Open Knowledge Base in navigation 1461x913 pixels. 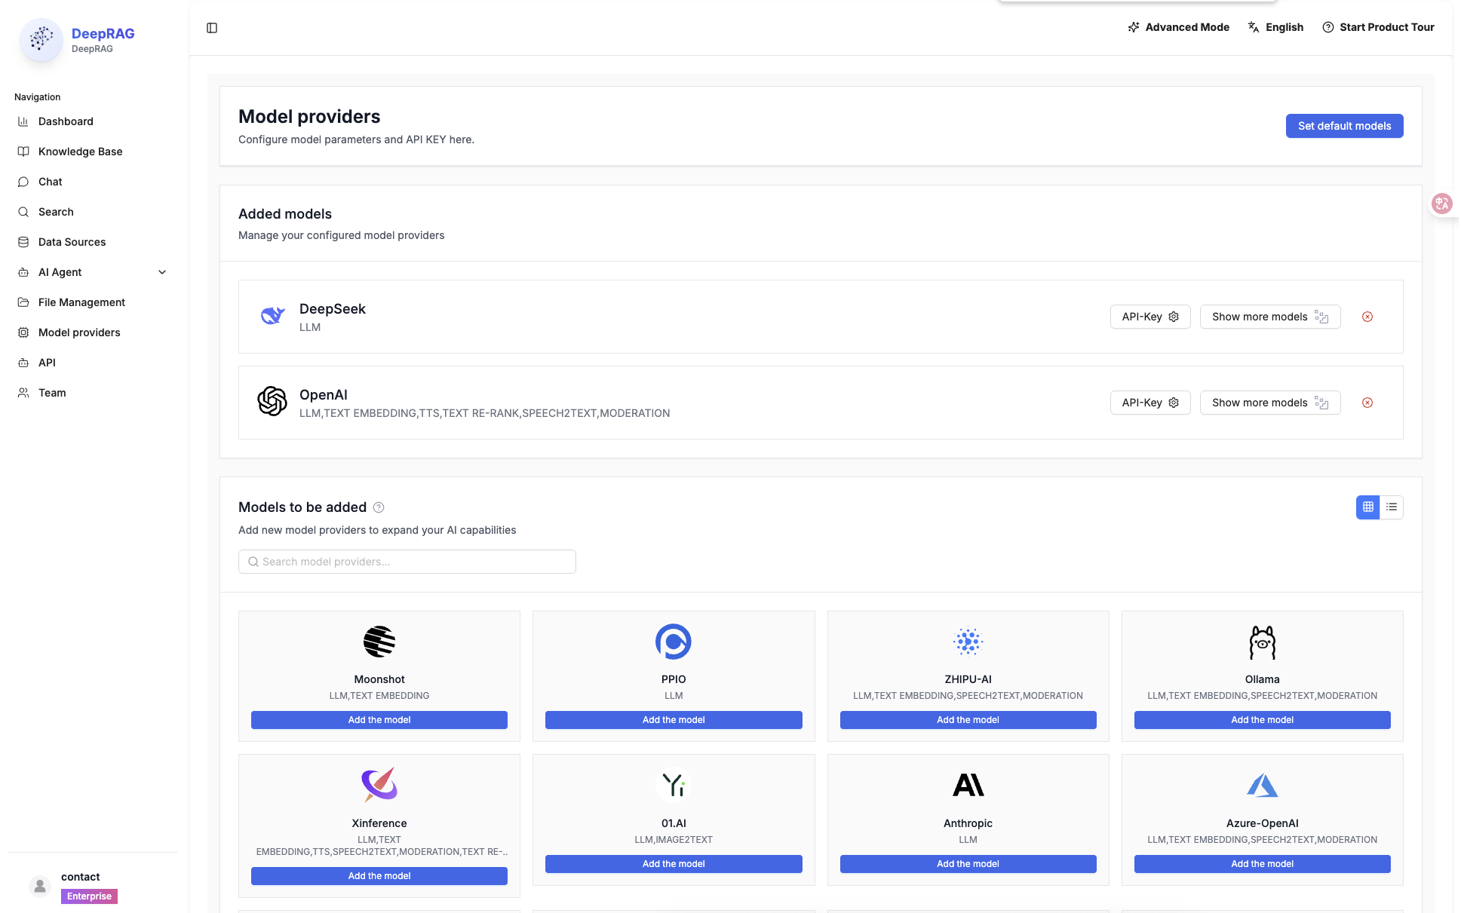pos(80,152)
